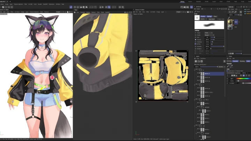This screenshot has width=251, height=141.
Task: Click the highlighted H mode icon in Colors panel
Action: pos(244,76)
